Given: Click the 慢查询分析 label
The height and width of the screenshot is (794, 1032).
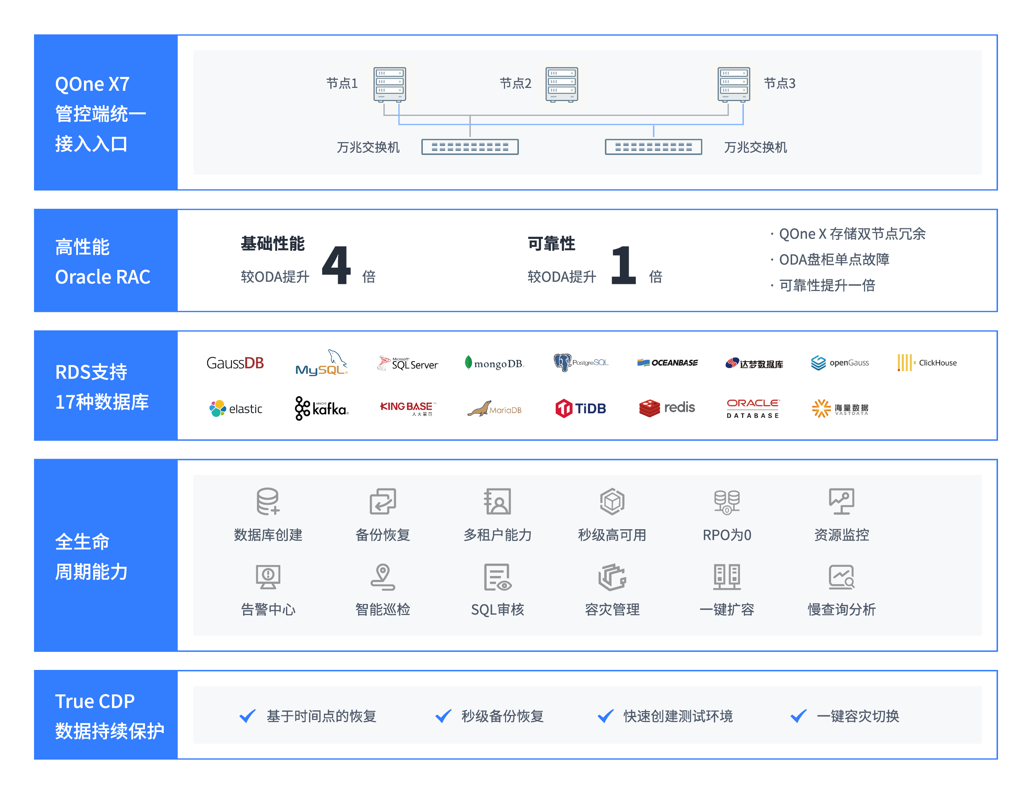Looking at the screenshot, I should (842, 610).
